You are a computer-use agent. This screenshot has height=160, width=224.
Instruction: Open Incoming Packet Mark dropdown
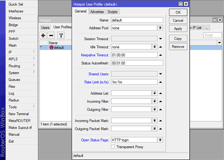(155, 120)
